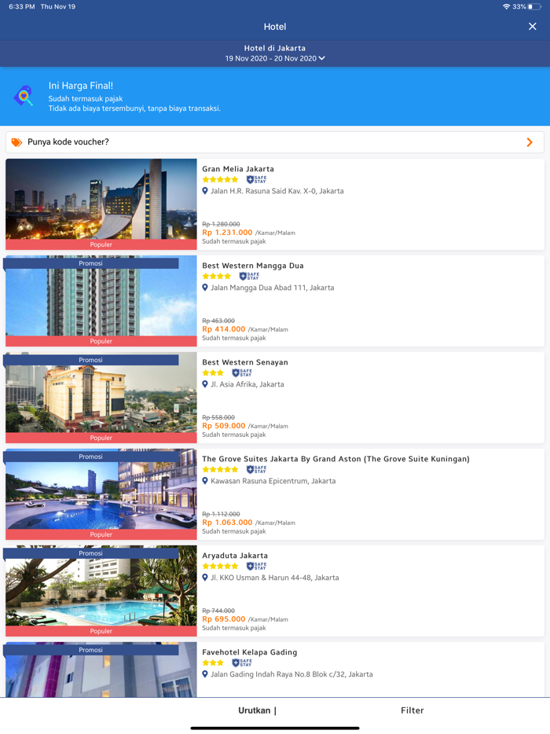
Task: Tap Safe Stay badge for Favehotel Kelapa Gading
Action: pyautogui.click(x=242, y=662)
